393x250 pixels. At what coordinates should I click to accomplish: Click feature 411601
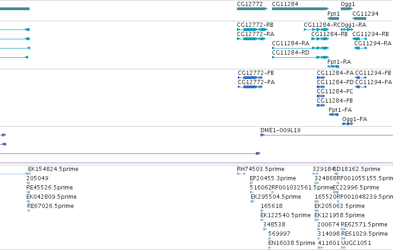coord(320,248)
